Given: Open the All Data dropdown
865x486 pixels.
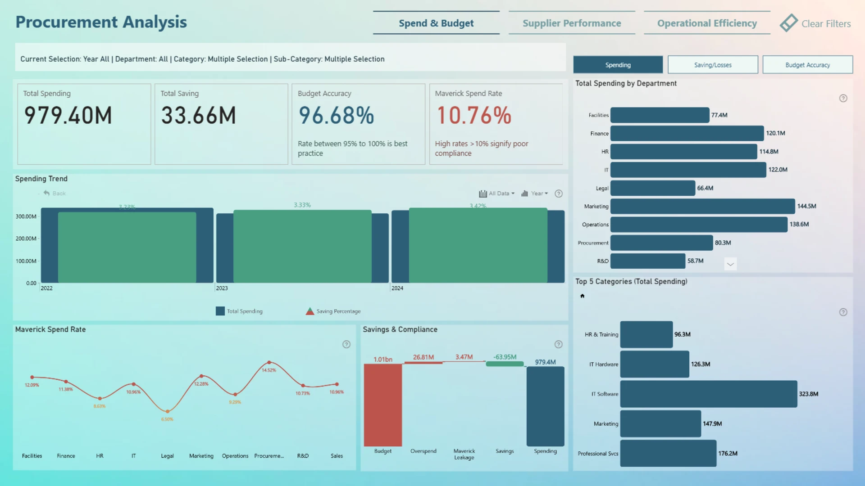Looking at the screenshot, I should tap(501, 193).
